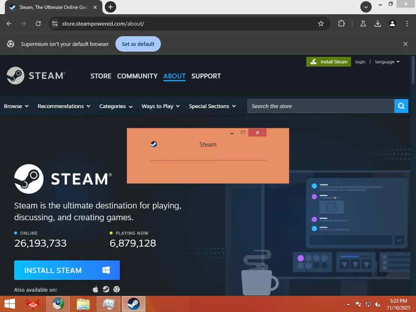Click Set as default button
This screenshot has width=416, height=312.
138,44
